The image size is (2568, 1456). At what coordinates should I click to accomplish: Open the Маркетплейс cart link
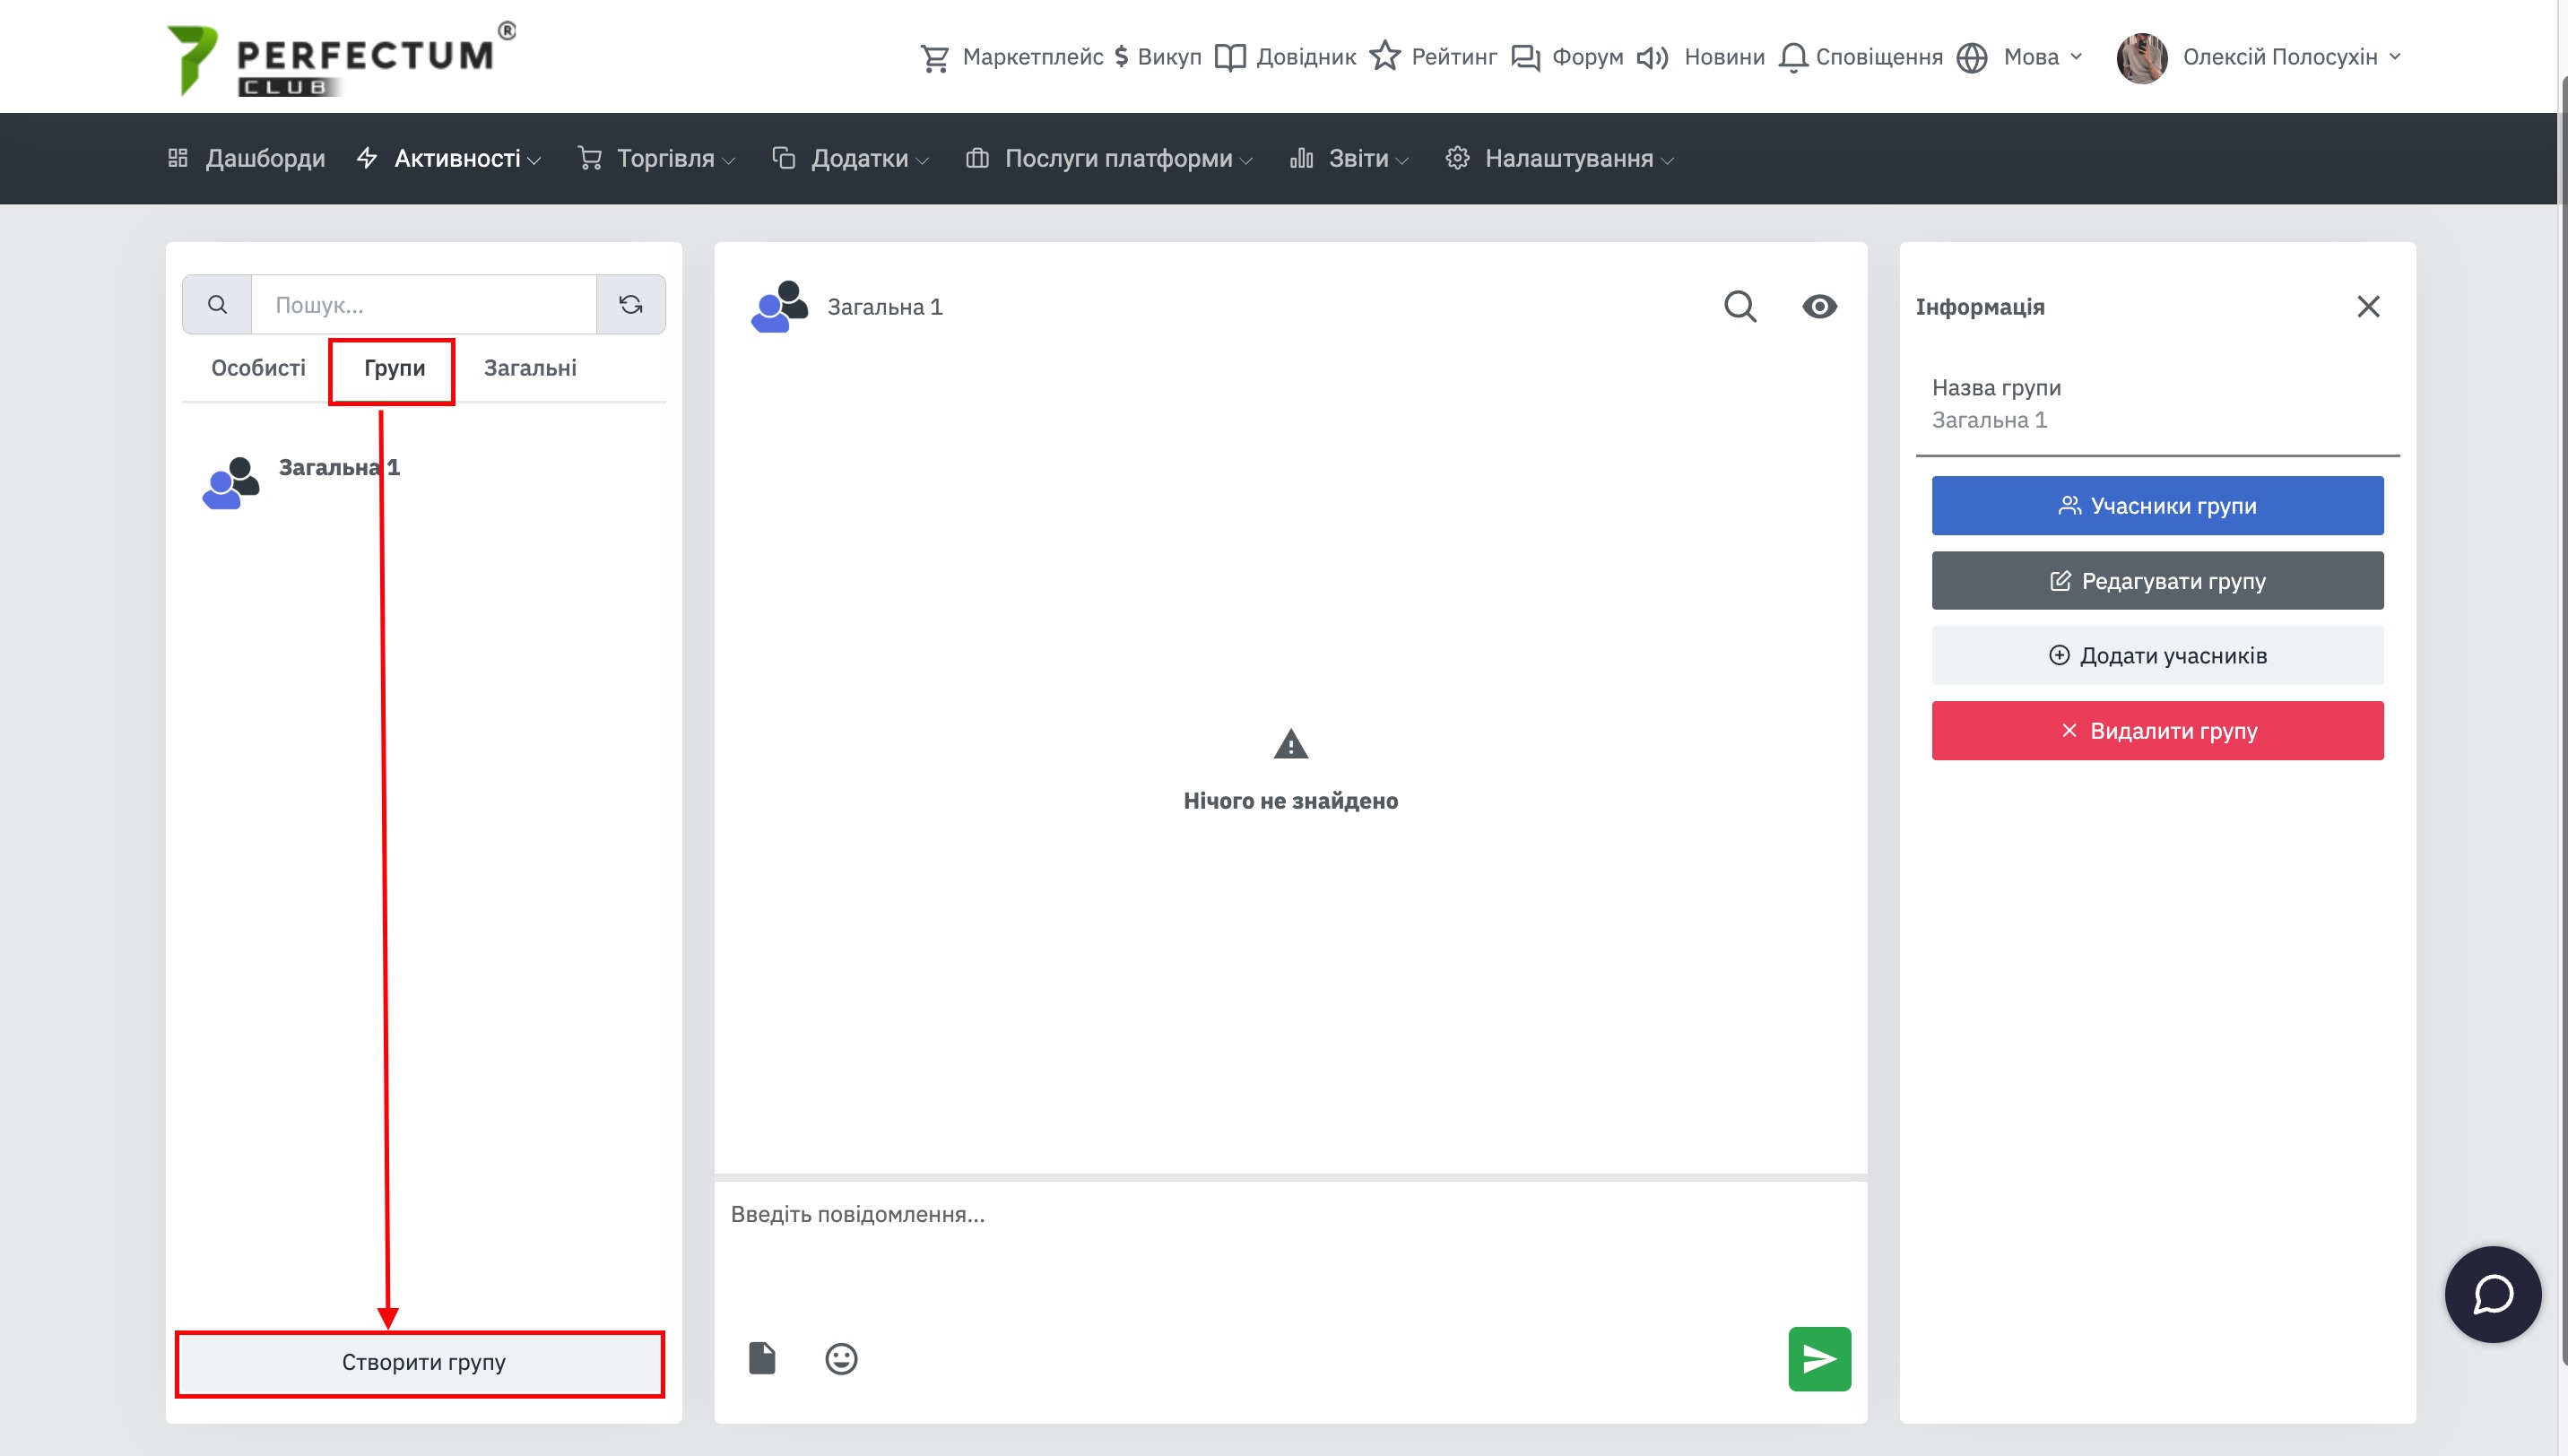[x=1011, y=57]
